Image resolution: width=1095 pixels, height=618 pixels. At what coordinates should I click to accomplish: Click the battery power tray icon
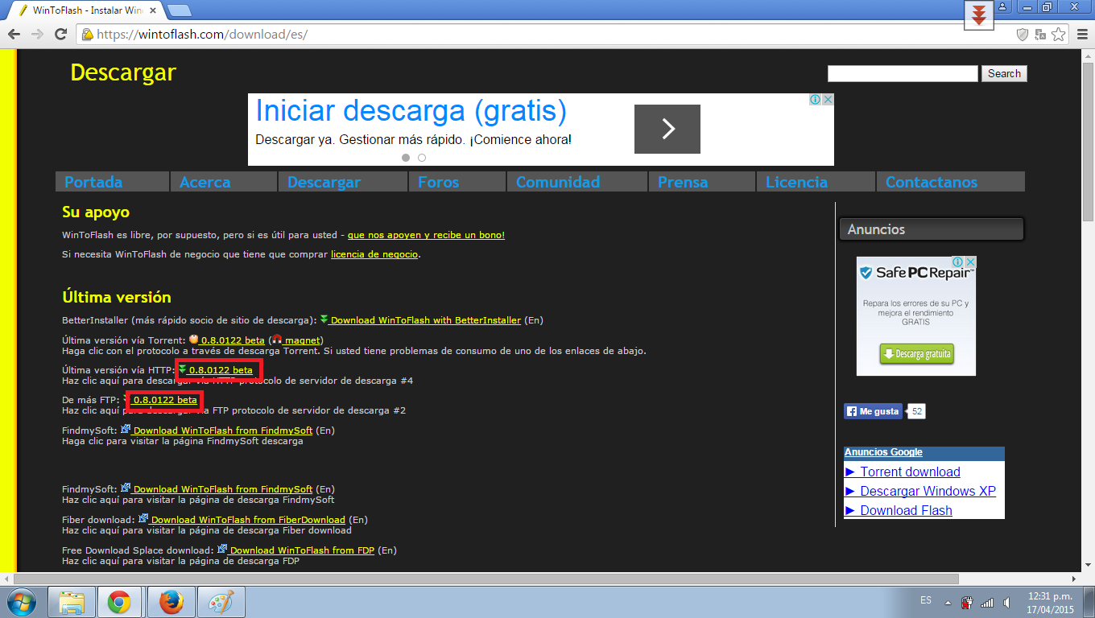968,602
